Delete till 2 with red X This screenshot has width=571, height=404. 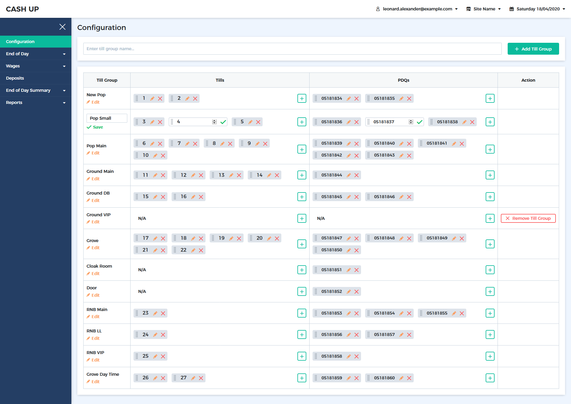(195, 99)
